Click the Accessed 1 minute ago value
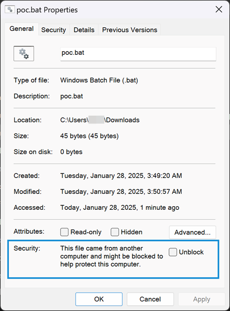The image size is (230, 311). (120, 208)
